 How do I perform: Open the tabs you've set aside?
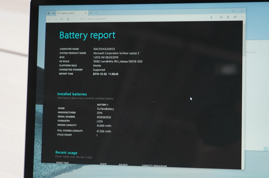pyautogui.click(x=49, y=13)
